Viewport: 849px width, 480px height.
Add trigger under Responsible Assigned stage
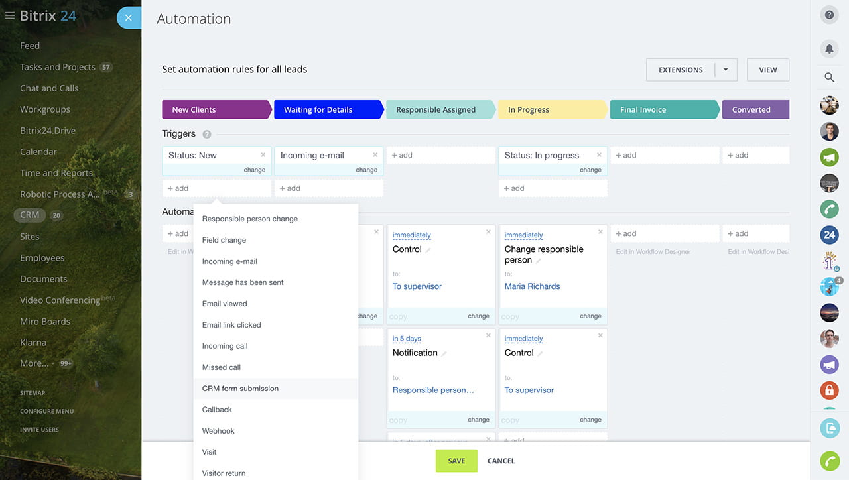coord(441,155)
